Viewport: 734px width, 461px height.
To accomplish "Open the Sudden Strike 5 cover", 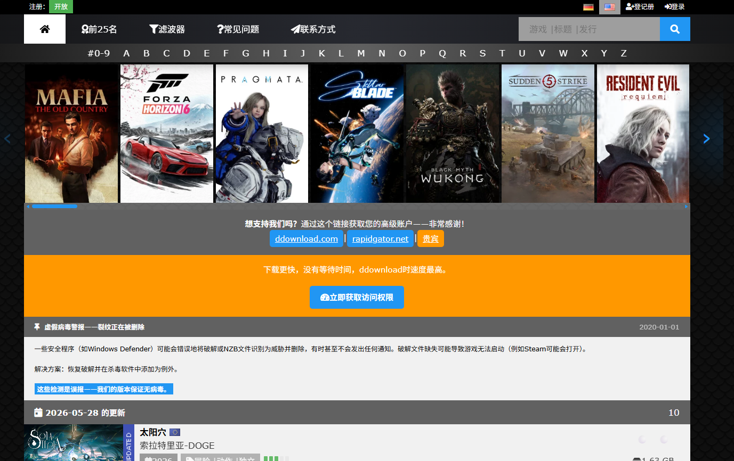I will coord(548,134).
